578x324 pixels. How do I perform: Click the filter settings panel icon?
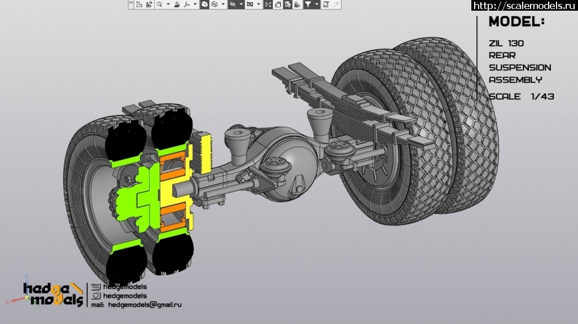pyautogui.click(x=326, y=5)
